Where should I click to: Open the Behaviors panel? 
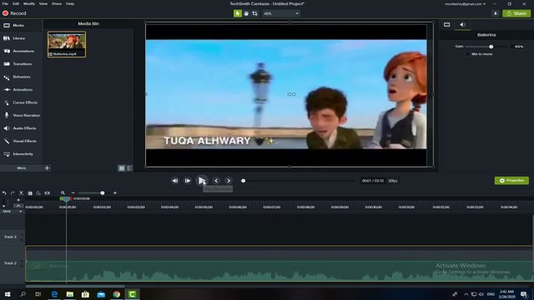coord(17,77)
